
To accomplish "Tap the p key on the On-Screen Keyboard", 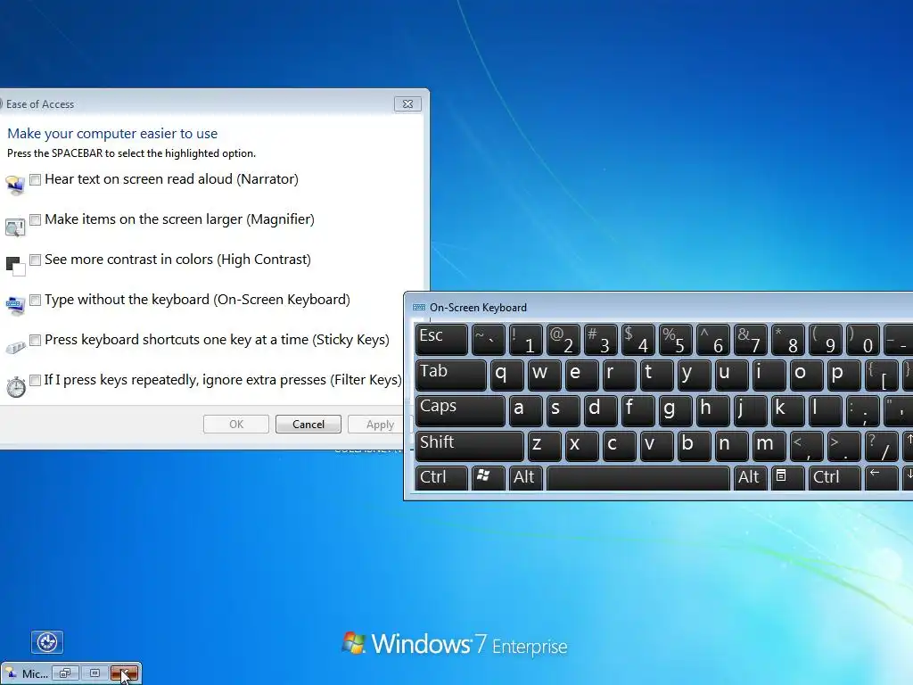I will click(843, 376).
